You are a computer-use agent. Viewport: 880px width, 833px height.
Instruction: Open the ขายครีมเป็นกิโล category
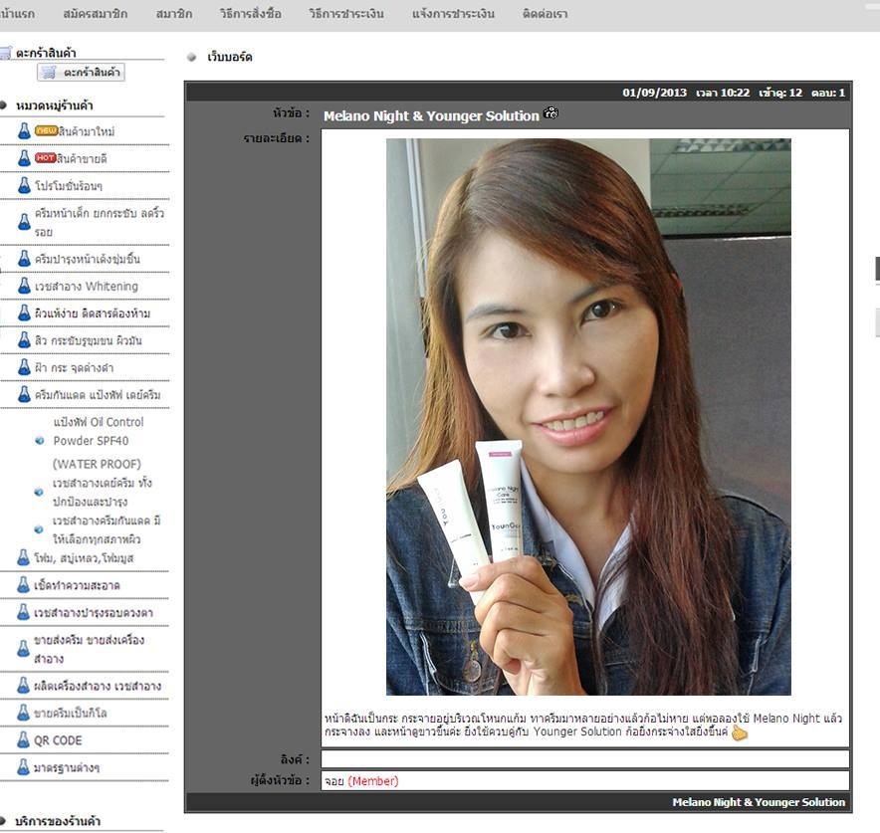coord(70,714)
